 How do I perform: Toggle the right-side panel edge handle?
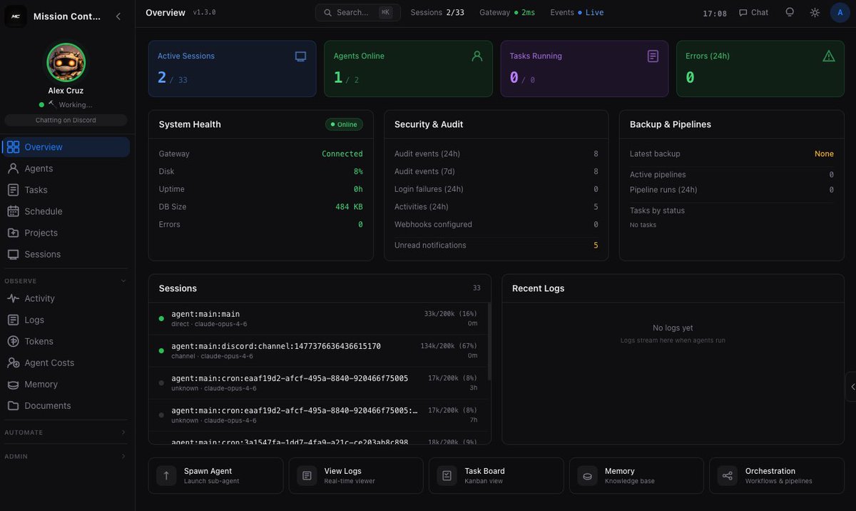click(852, 387)
